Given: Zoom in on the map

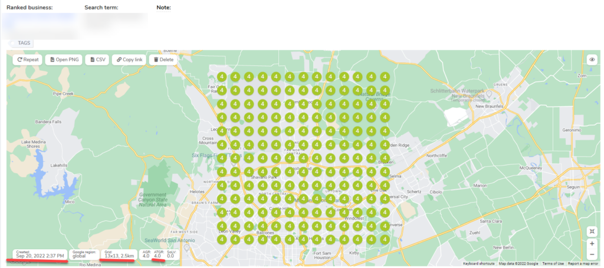Looking at the screenshot, I should point(592,243).
